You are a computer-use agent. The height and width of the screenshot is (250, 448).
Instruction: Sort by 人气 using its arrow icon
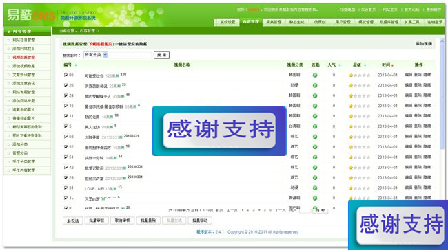[x=340, y=65]
